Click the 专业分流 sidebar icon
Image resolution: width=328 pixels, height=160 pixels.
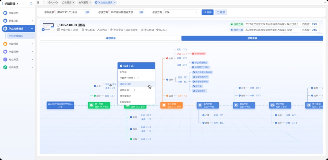pyautogui.click(x=5, y=59)
